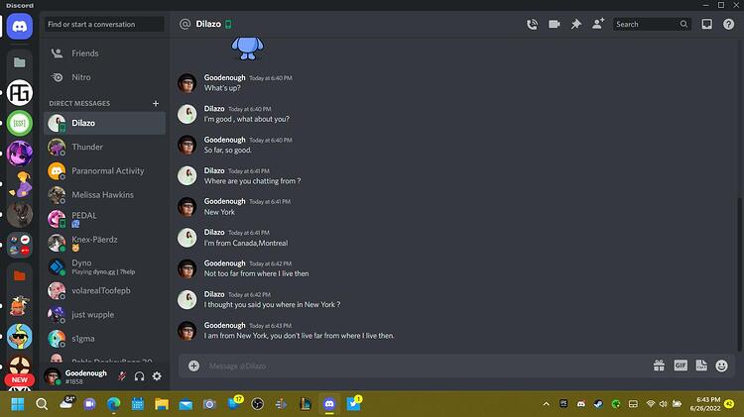
Task: Open PEDAL direct message
Action: [104, 219]
